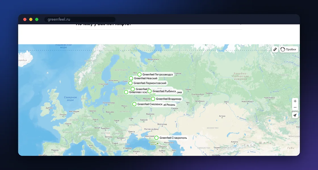Locate me using the geolocation arrow
318x170 pixels.
point(295,115)
